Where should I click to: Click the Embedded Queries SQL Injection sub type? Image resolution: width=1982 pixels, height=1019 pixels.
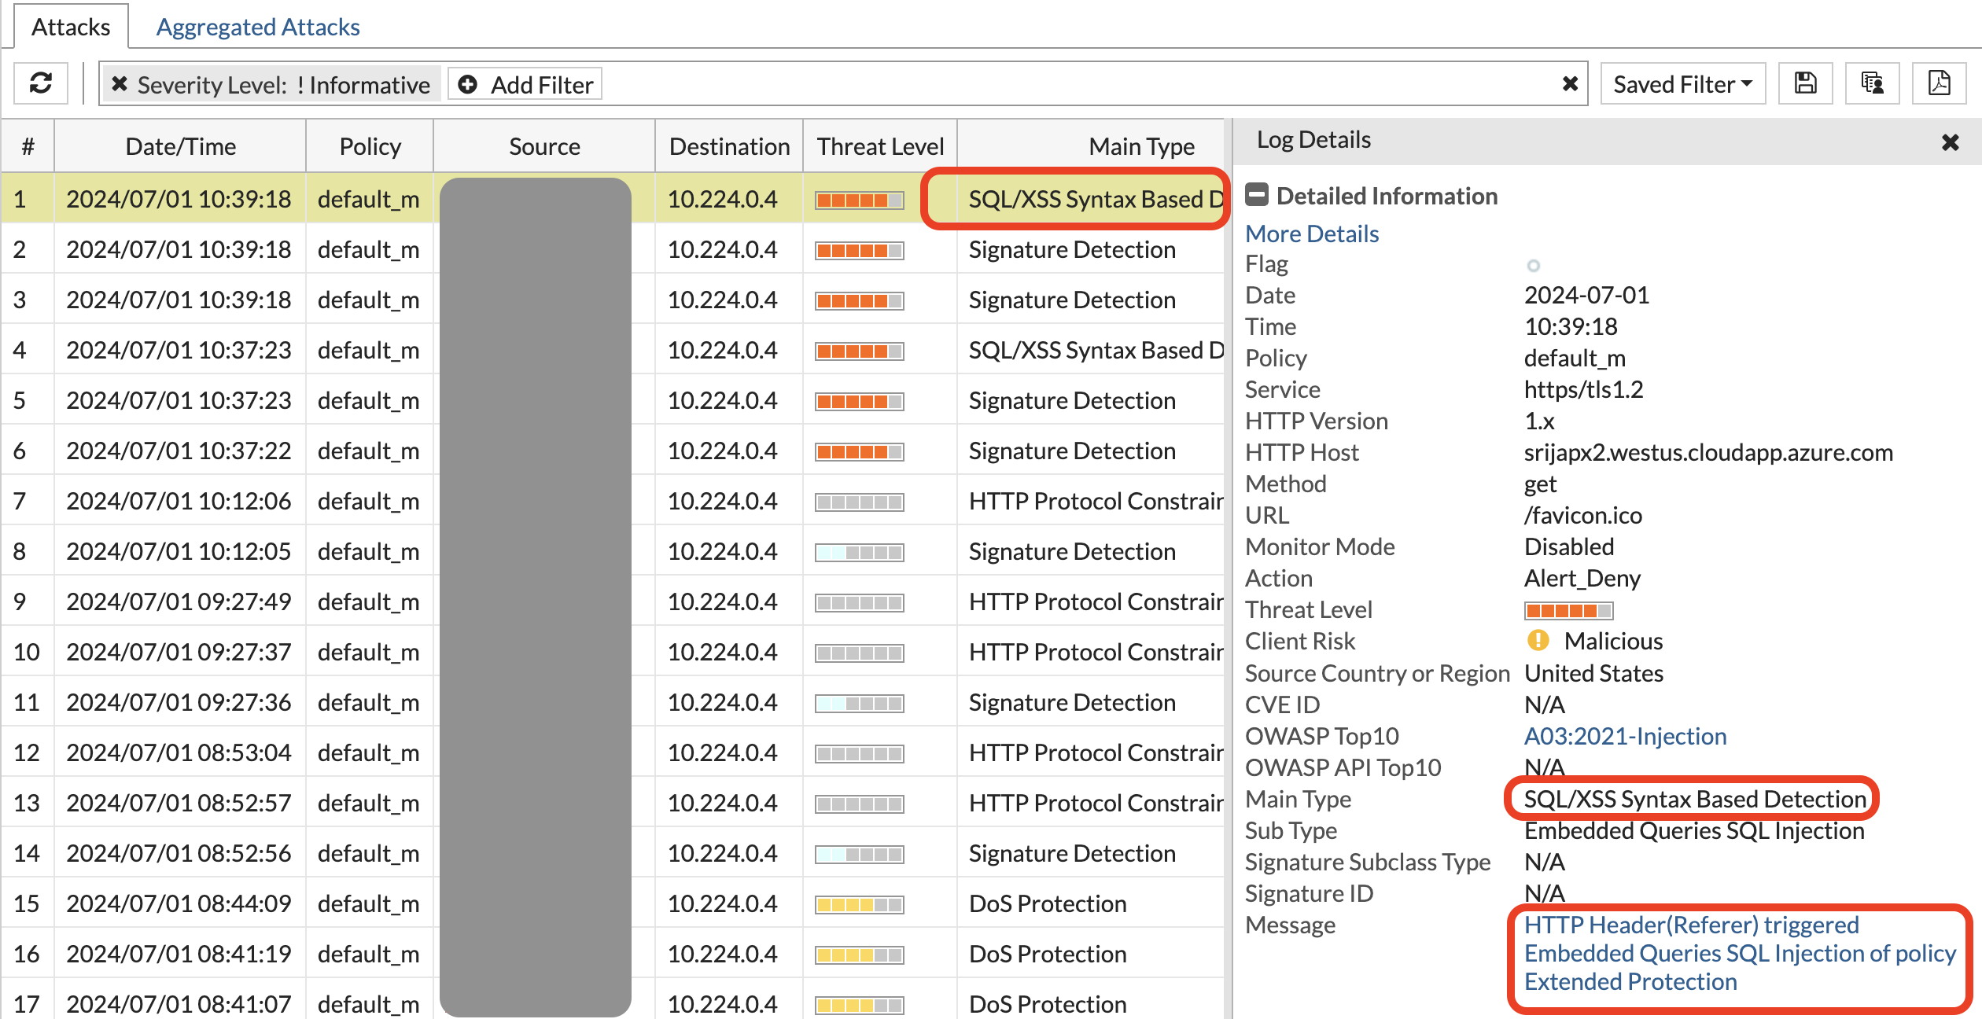(x=1694, y=830)
